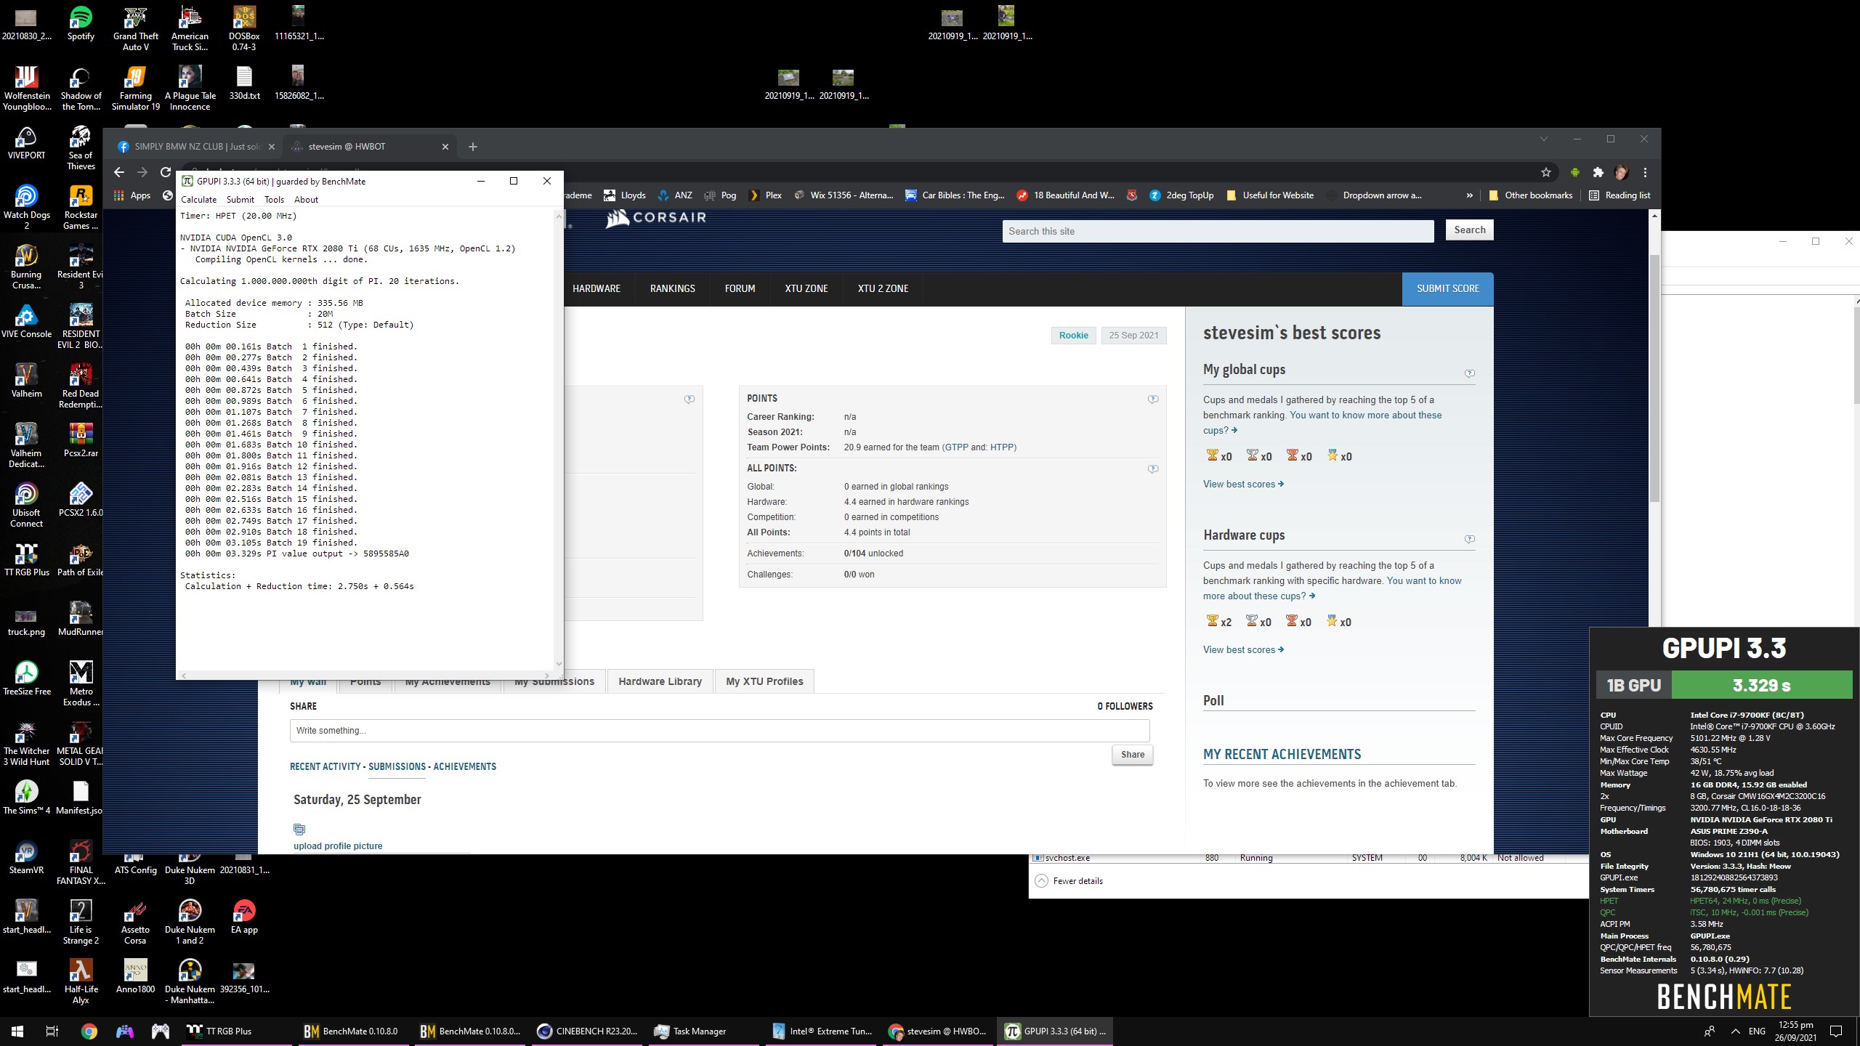The image size is (1860, 1046).
Task: Open the Chrome tab search dropdown arrow
Action: coord(1543,139)
